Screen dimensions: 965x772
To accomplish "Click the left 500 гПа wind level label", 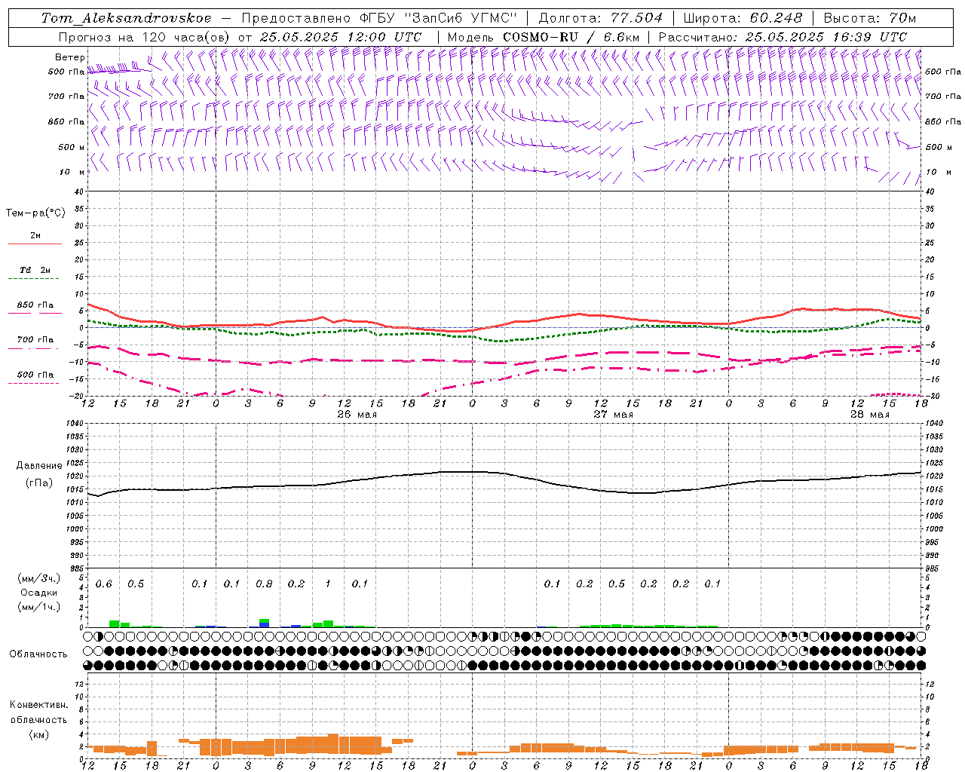I will tap(66, 72).
